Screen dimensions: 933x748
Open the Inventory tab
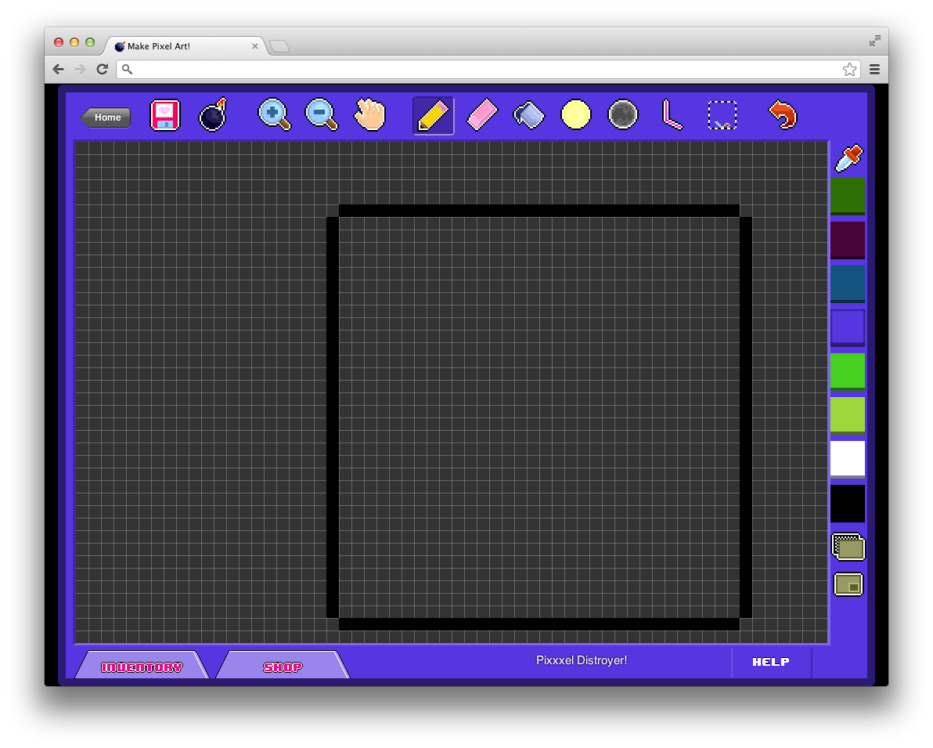point(142,666)
